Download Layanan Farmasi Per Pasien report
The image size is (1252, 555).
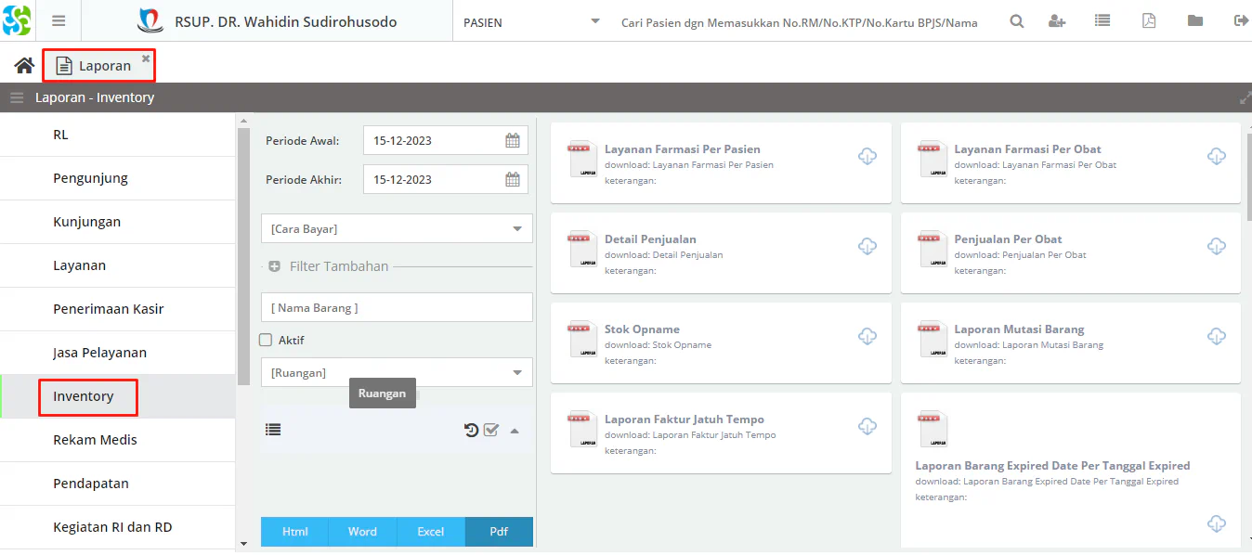[x=867, y=156]
